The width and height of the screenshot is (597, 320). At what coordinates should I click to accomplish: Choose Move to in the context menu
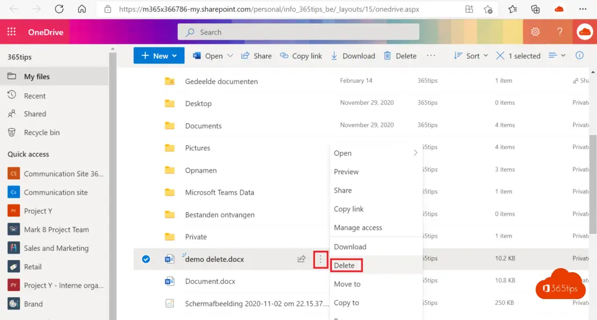pyautogui.click(x=375, y=284)
